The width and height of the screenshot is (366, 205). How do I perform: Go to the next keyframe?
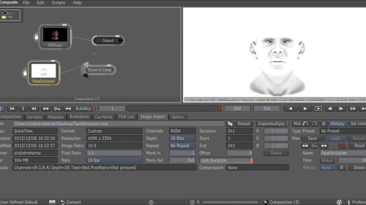pos(68,108)
